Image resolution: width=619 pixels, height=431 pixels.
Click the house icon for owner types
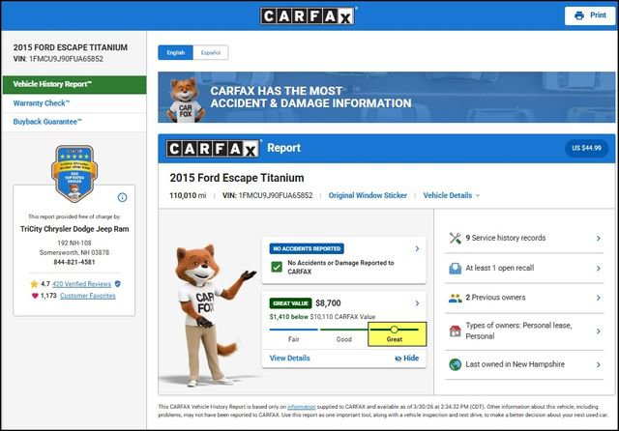[455, 330]
